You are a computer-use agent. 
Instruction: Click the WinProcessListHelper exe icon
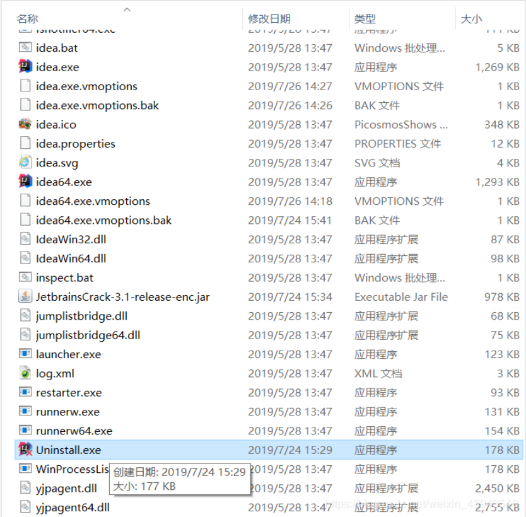coord(25,468)
